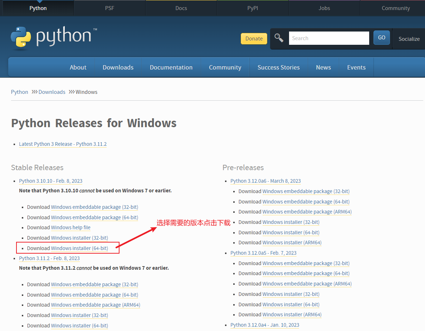
Task: Click the magnifying glass search icon
Action: pyautogui.click(x=279, y=38)
